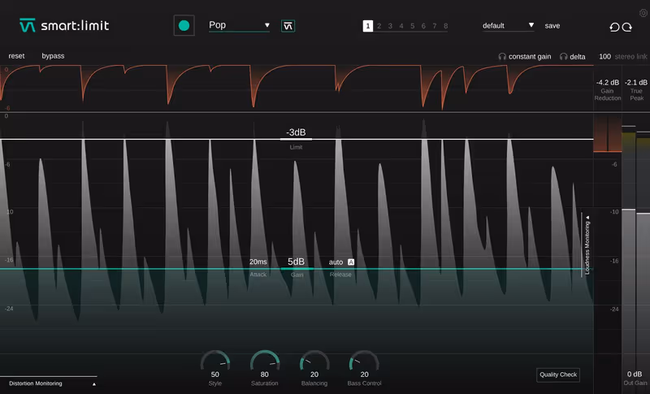Open the default preset dropdown
Screen dimensions: 650x394
pyautogui.click(x=508, y=26)
